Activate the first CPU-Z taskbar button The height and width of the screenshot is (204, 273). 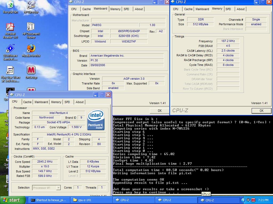(x=134, y=200)
